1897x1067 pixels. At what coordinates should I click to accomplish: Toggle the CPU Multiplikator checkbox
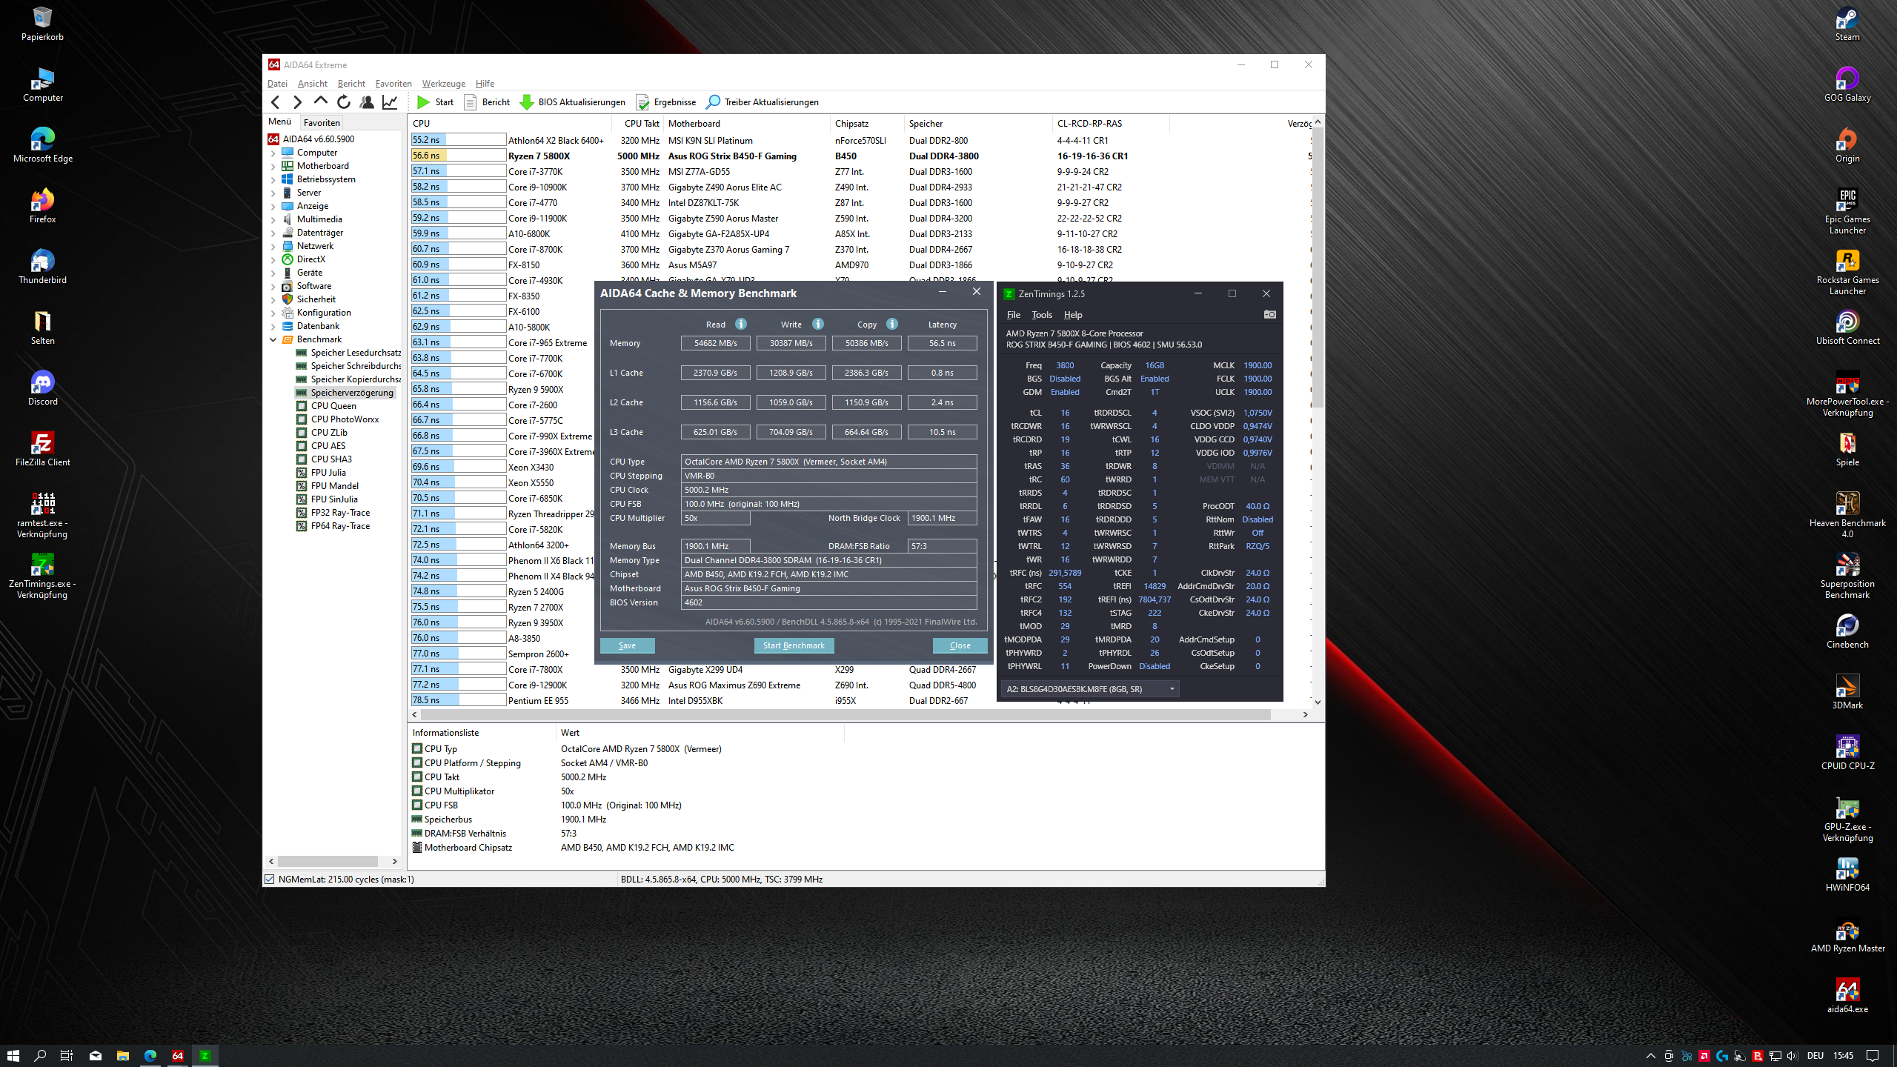[417, 791]
